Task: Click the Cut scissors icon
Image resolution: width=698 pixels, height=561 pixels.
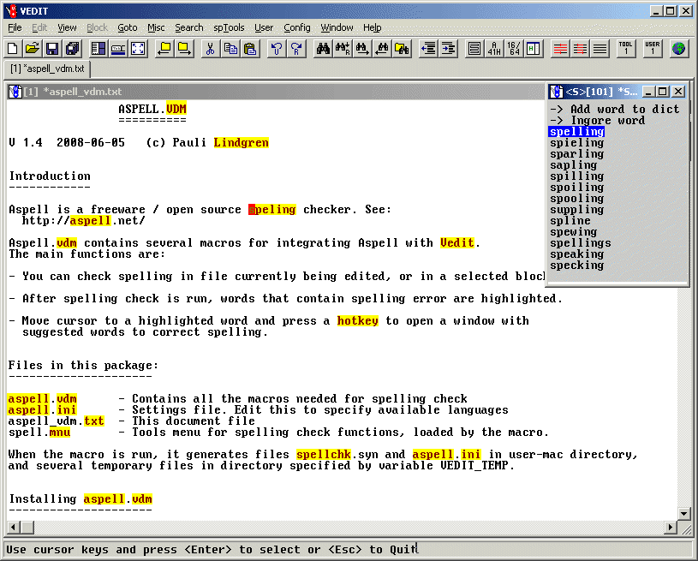Action: pyautogui.click(x=210, y=49)
